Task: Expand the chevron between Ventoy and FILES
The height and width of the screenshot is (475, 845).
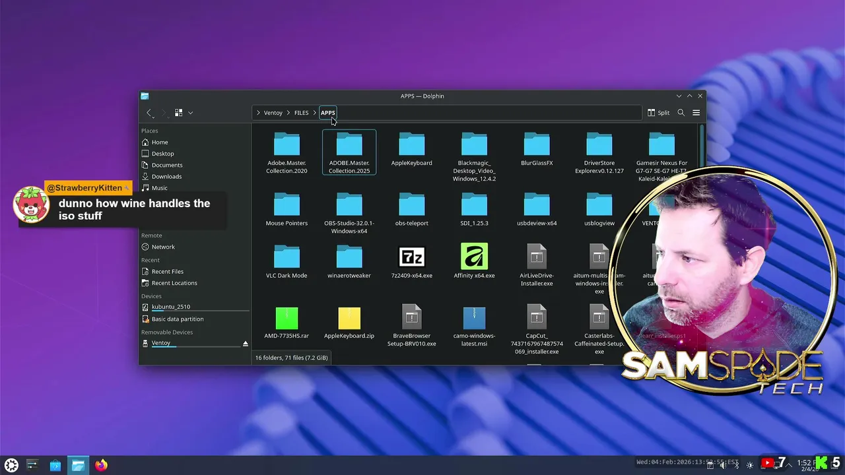Action: [x=288, y=113]
